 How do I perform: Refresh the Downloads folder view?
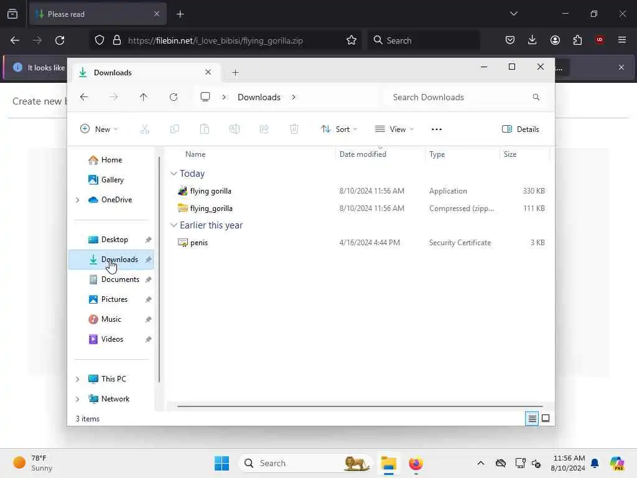[174, 97]
